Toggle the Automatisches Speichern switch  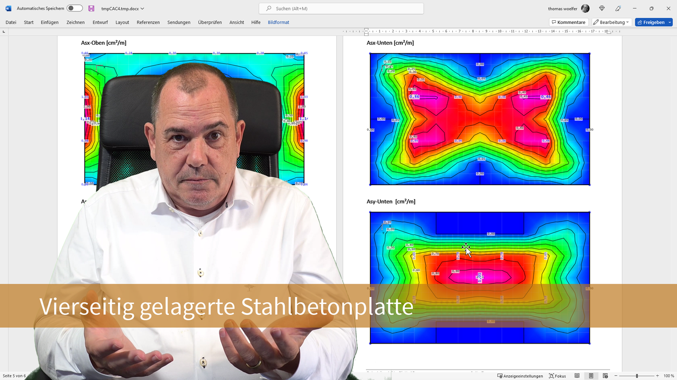(75, 8)
